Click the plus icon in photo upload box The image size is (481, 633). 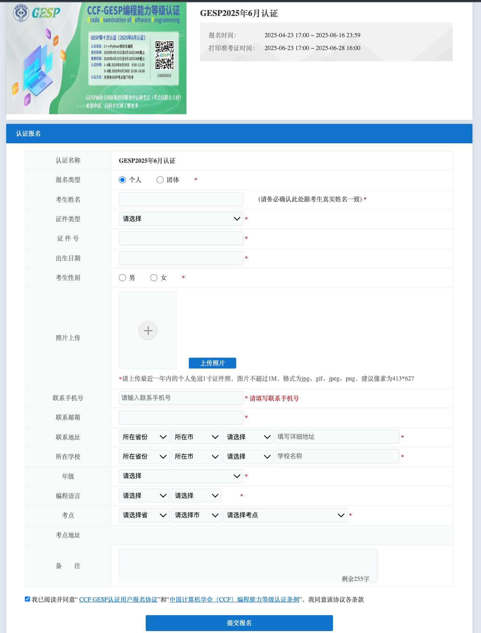pos(148,330)
